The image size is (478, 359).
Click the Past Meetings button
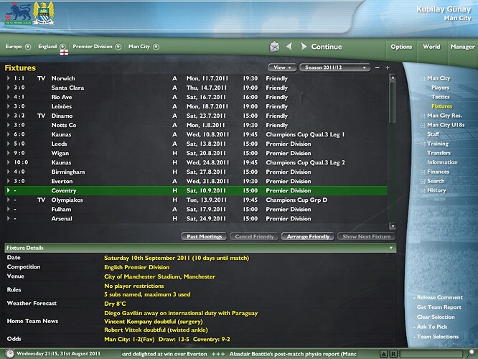tap(204, 236)
